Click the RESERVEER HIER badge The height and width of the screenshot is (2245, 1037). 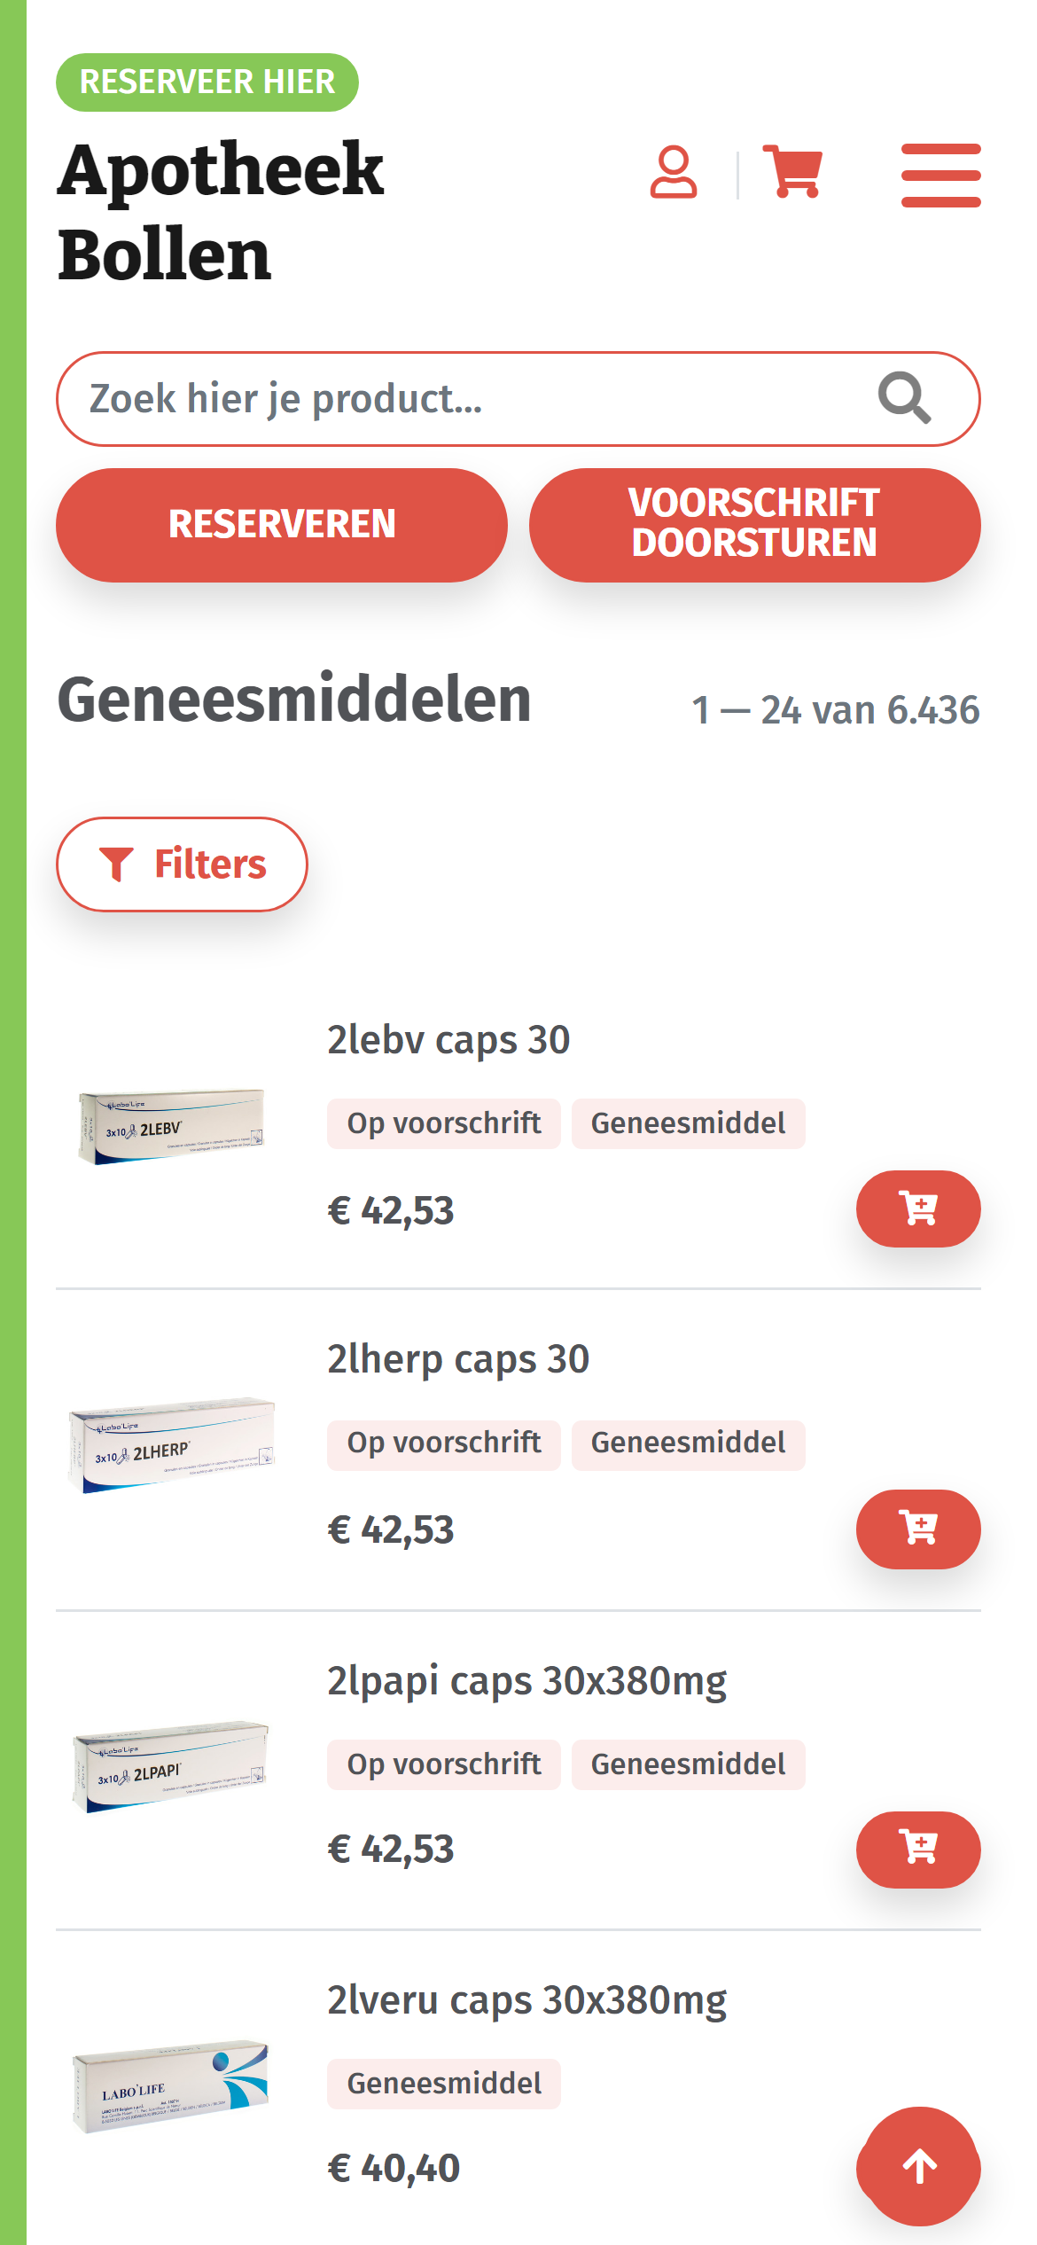tap(207, 82)
